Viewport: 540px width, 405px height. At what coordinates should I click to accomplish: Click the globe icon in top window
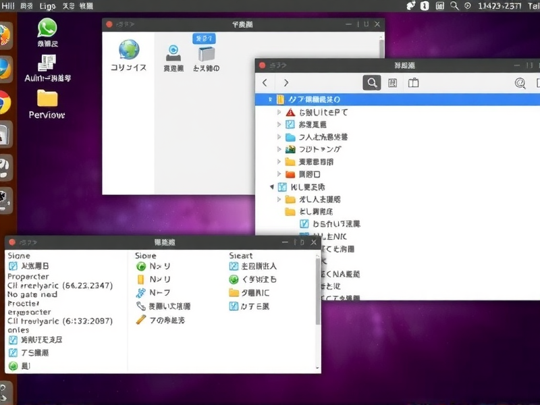pyautogui.click(x=128, y=50)
